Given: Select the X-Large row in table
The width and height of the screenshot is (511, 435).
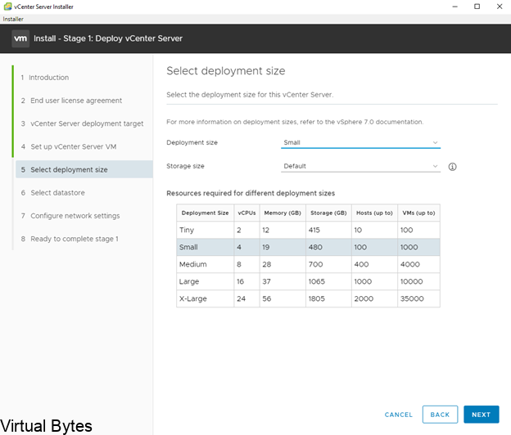Looking at the screenshot, I should [308, 298].
